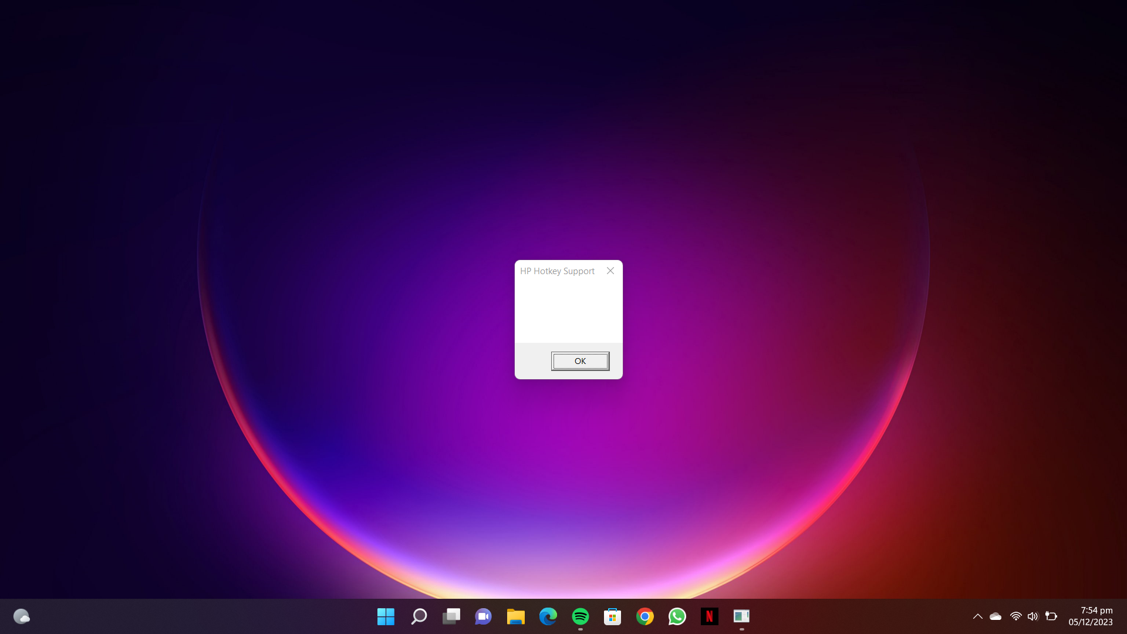
Task: Open the Windows Start menu
Action: pos(386,616)
